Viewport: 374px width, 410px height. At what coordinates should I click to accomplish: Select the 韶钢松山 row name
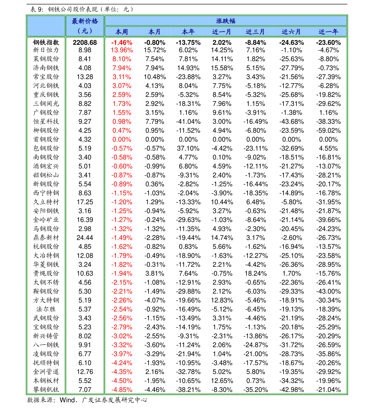pyautogui.click(x=46, y=175)
